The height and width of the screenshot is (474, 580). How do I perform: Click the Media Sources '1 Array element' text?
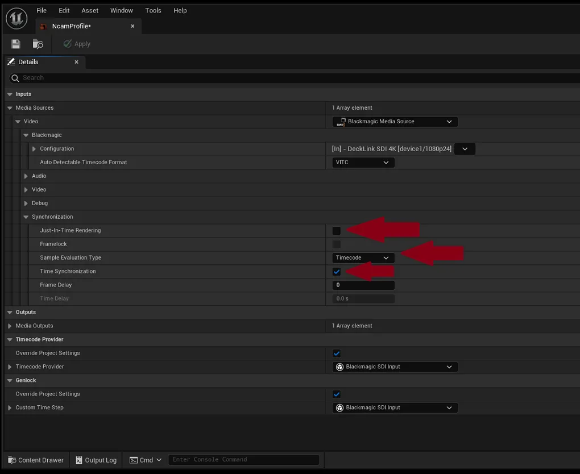coord(352,108)
